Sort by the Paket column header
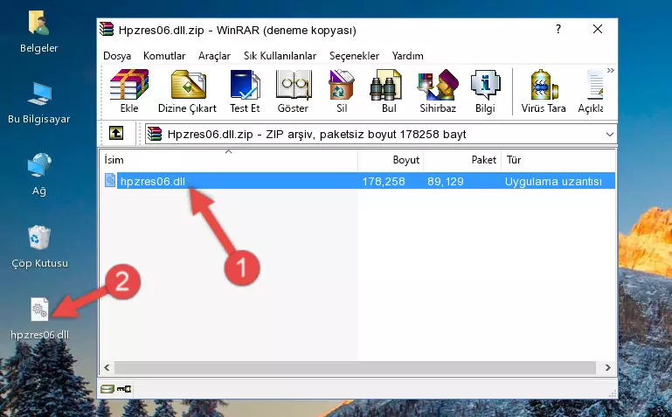 point(462,160)
